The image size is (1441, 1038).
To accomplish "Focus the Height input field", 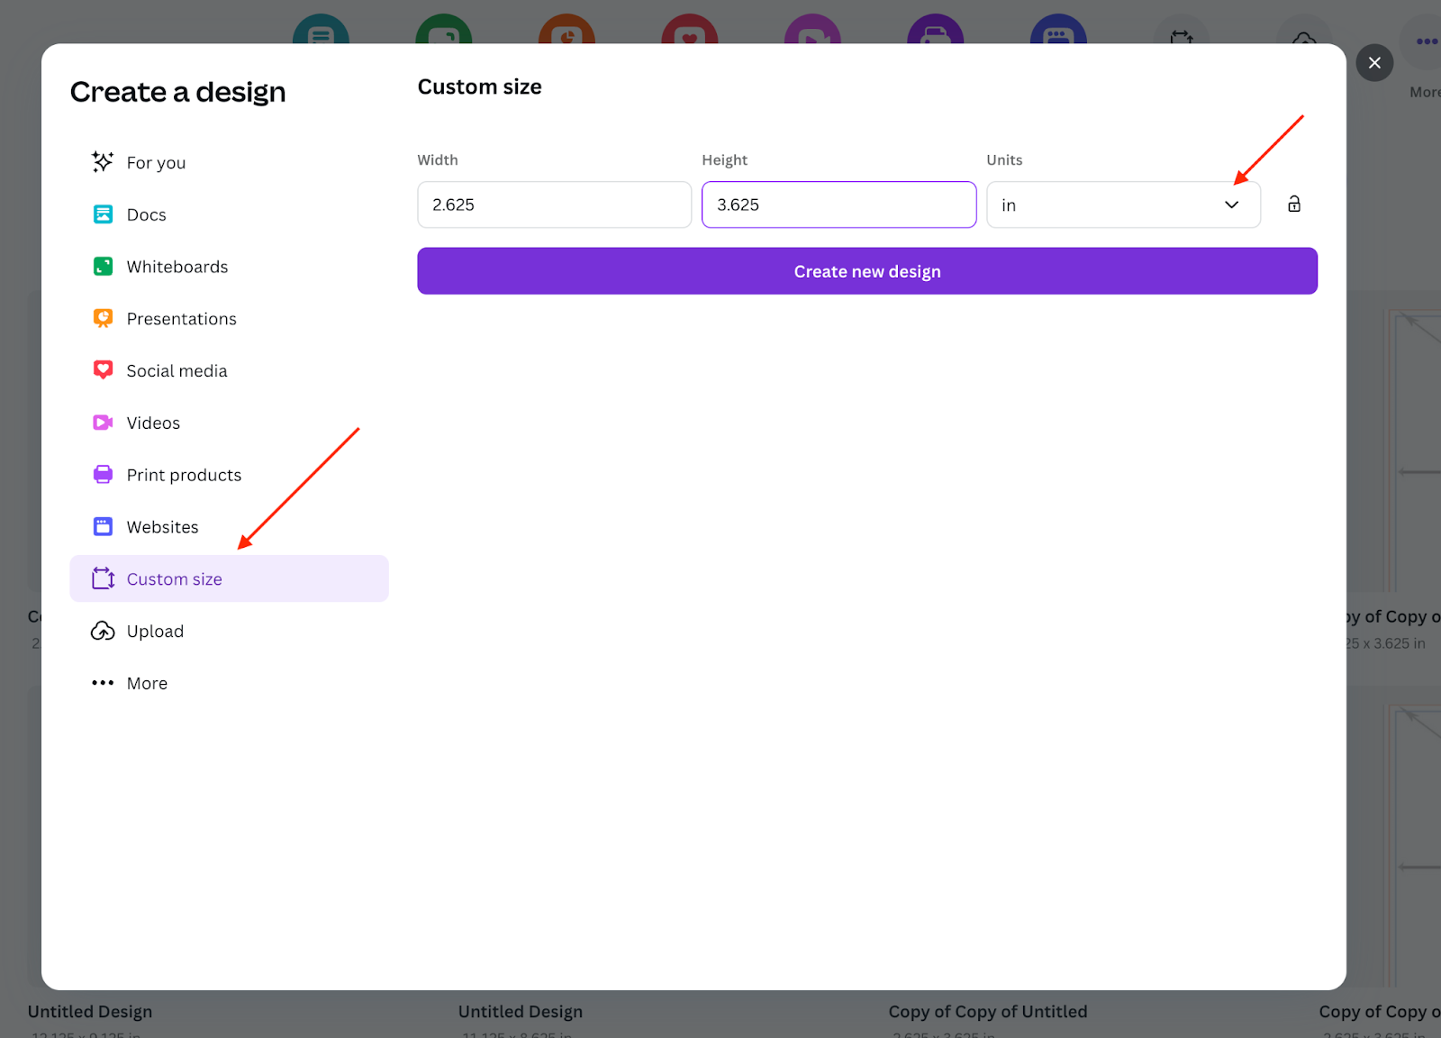I will 838,205.
